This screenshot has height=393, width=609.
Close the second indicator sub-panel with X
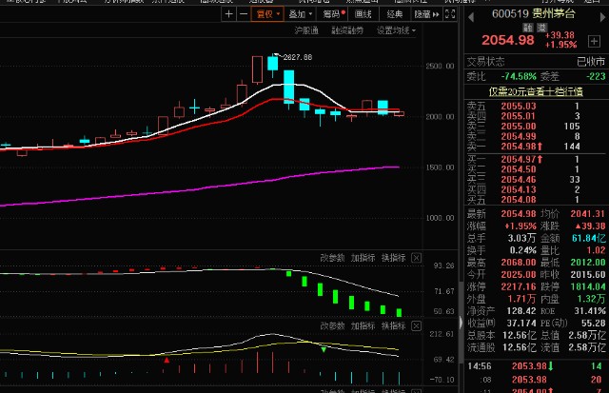click(415, 325)
